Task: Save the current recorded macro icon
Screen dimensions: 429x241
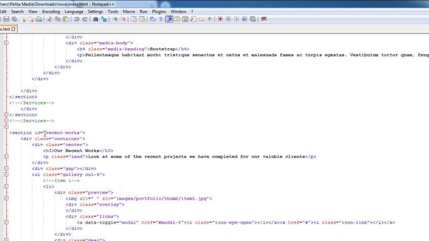Action: coord(253,19)
